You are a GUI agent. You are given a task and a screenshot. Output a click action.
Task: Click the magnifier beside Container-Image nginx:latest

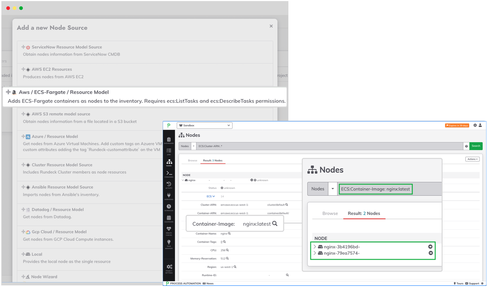(x=275, y=224)
